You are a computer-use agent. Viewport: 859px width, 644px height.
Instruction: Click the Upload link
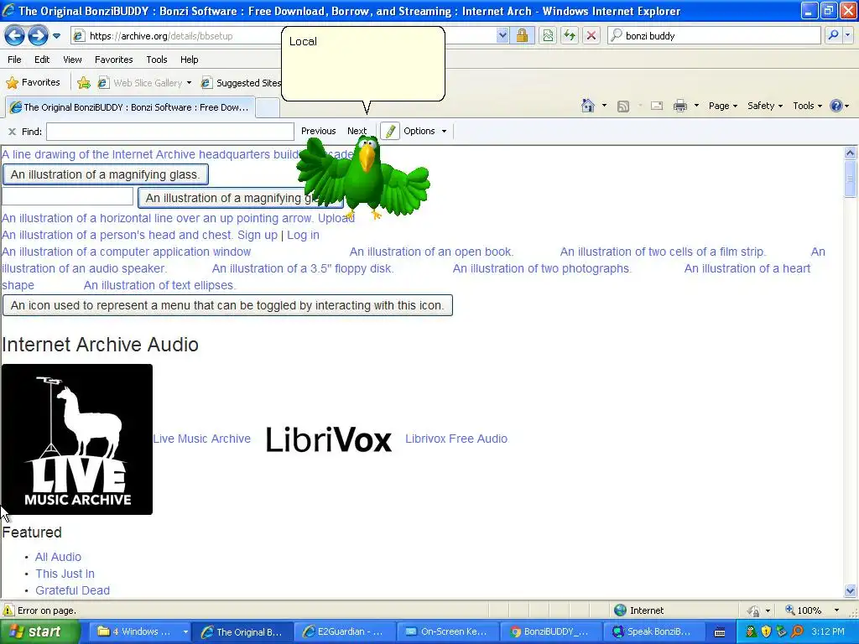(336, 218)
